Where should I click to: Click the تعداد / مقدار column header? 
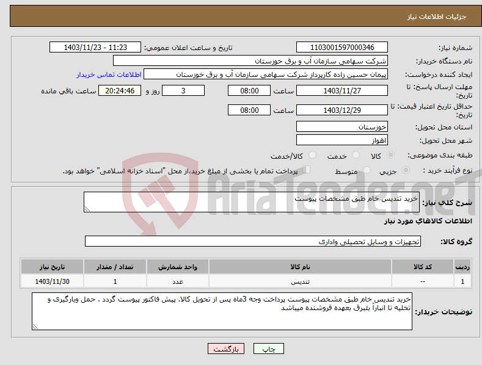[x=115, y=267]
